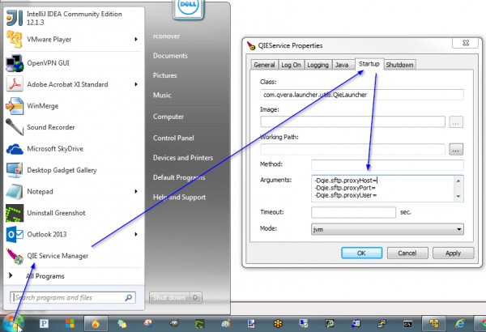486x332 pixels.
Task: Open Documents from Start menu right pane
Action: [170, 56]
